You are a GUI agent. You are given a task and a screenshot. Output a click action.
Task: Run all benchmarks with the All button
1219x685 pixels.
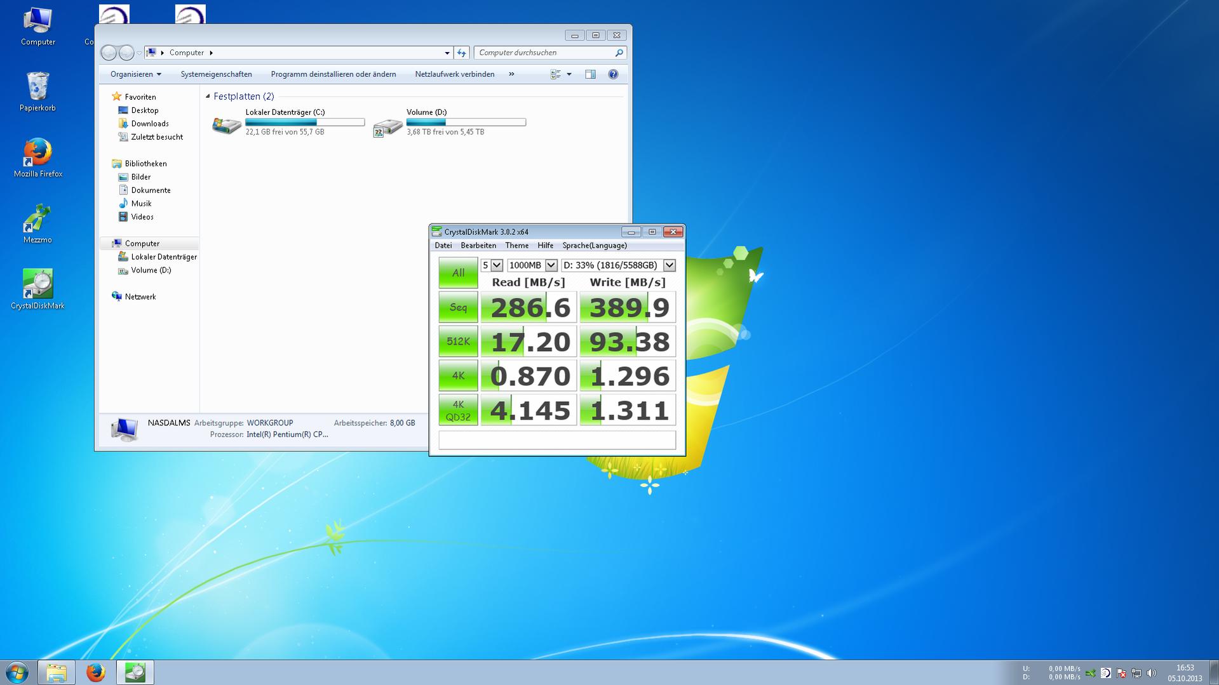tap(458, 273)
